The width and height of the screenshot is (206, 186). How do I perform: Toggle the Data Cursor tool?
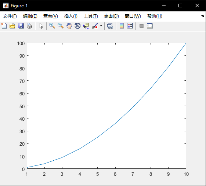[x=86, y=26]
